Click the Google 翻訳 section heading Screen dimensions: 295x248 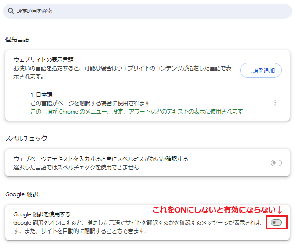[x=22, y=194]
